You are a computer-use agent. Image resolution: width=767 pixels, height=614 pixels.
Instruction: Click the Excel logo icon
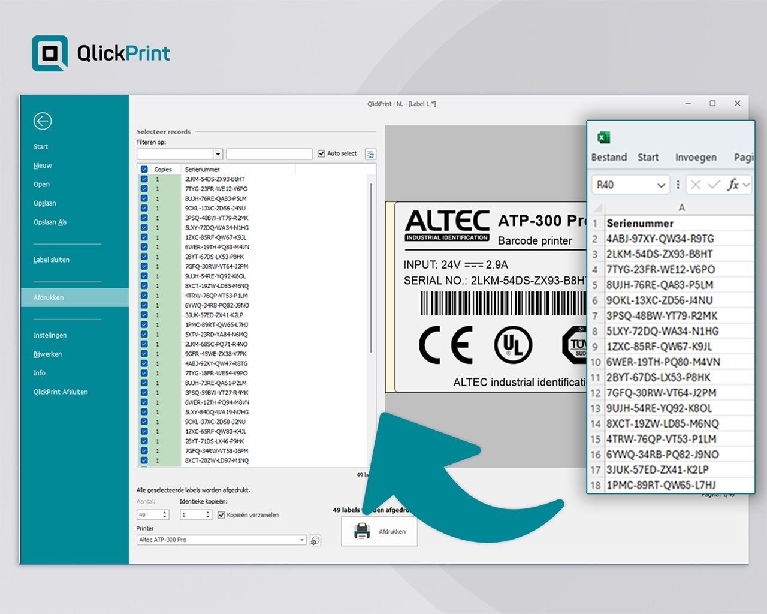(603, 137)
